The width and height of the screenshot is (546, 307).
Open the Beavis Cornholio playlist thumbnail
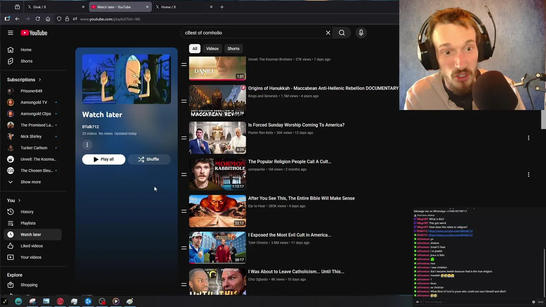(127, 79)
